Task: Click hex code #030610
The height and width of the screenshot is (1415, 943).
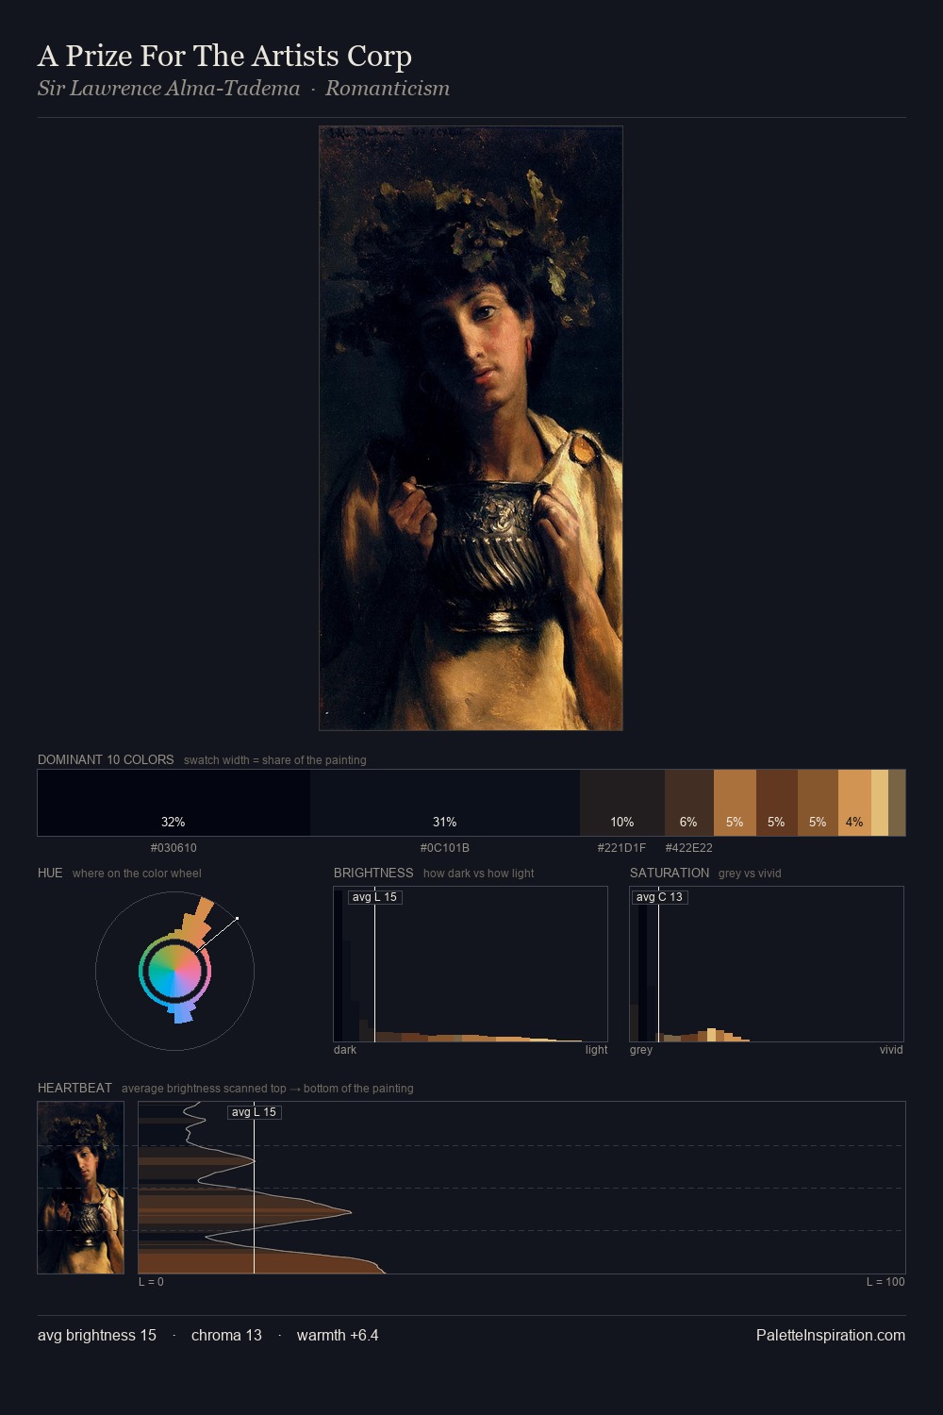Action: [174, 848]
